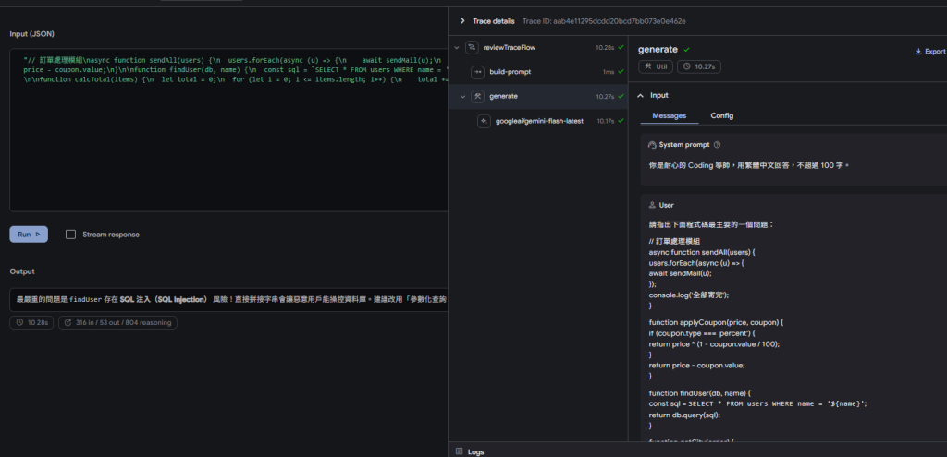Click the System prompt headset icon

pos(652,145)
